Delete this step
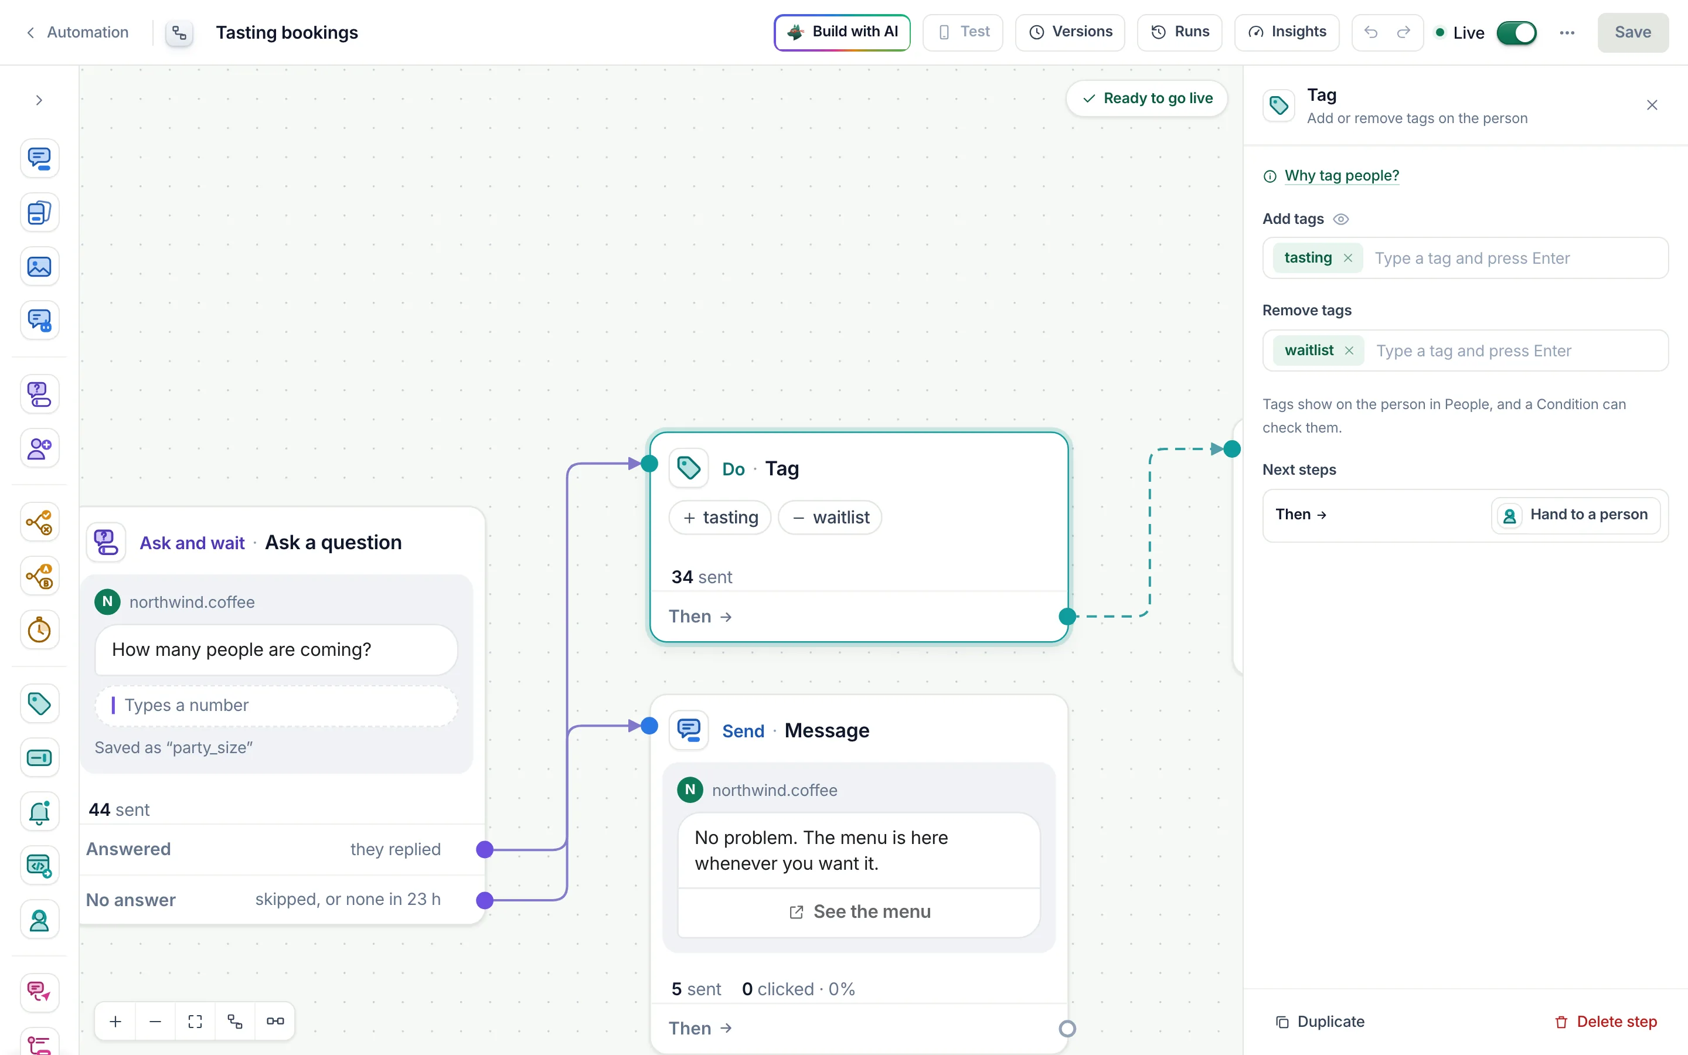The image size is (1688, 1055). pos(1606,1022)
